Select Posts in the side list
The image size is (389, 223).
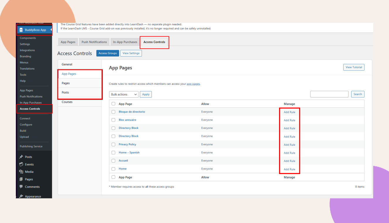(80, 92)
